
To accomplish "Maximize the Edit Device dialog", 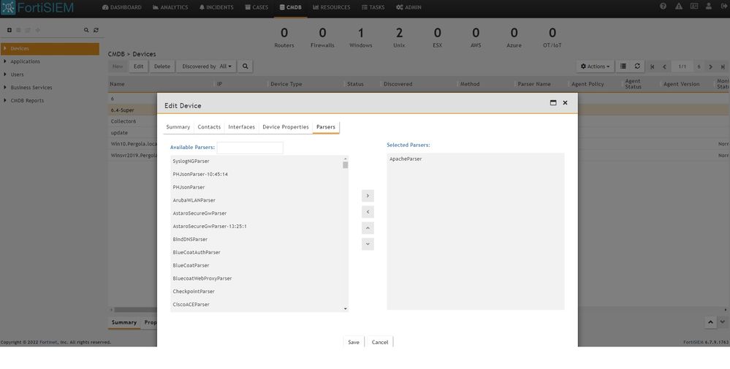I will click(x=553, y=103).
